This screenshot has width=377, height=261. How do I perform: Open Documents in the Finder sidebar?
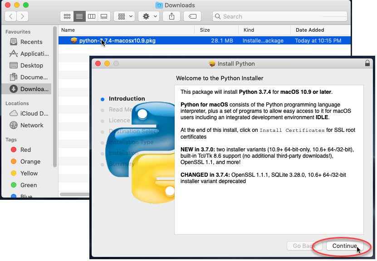(x=26, y=77)
